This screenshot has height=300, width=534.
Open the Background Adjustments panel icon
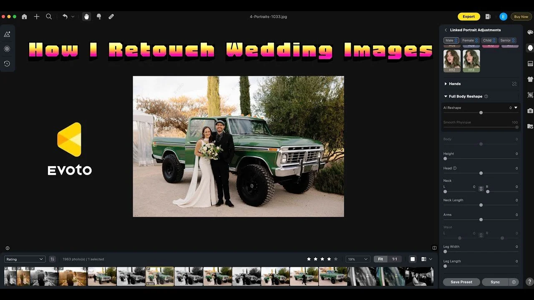tap(530, 64)
